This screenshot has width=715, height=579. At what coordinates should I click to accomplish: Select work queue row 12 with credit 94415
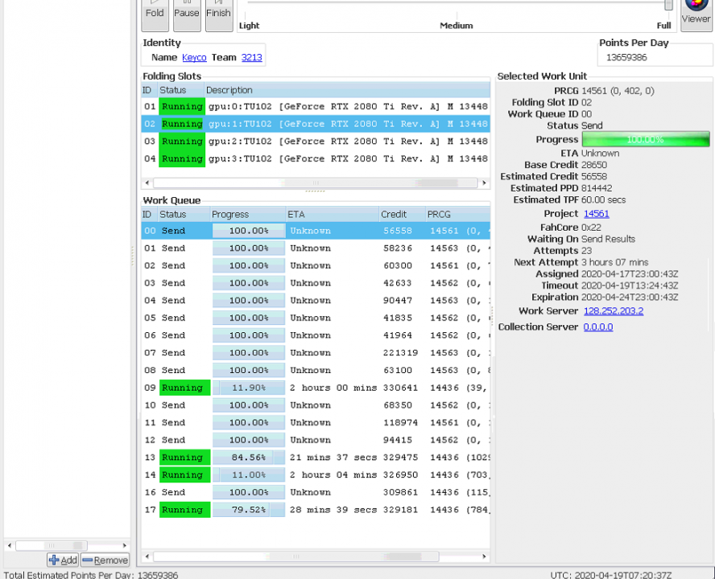click(316, 440)
